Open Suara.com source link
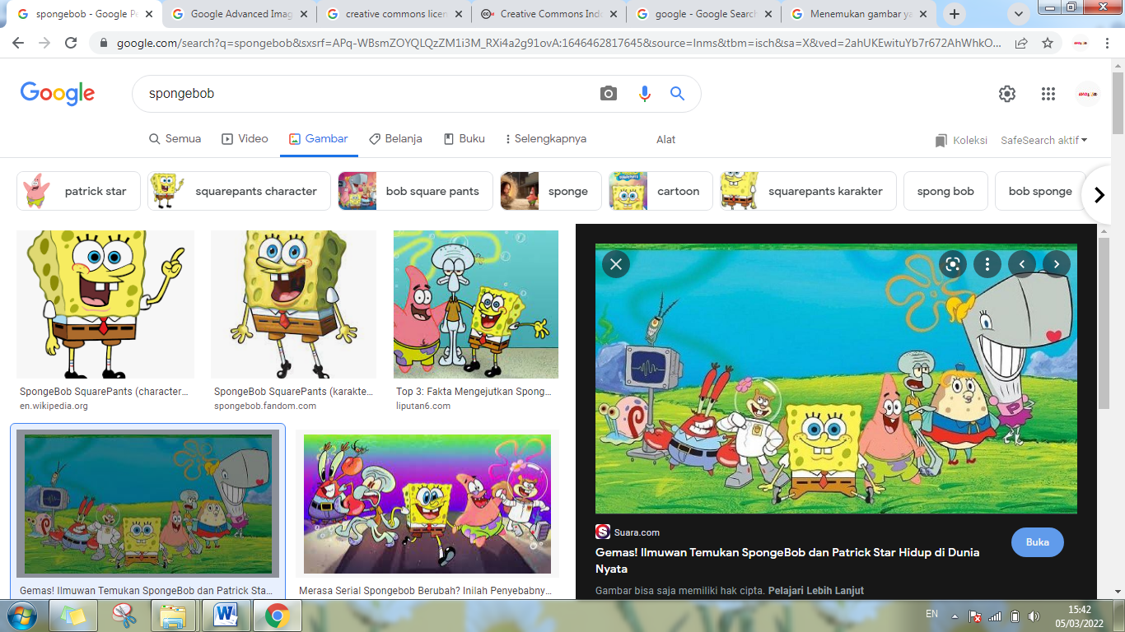This screenshot has width=1125, height=632. 628,532
